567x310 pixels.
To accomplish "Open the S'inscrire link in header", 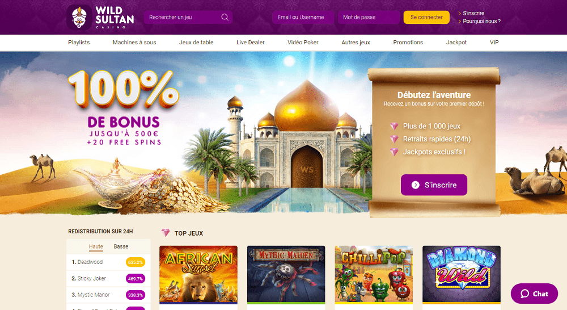I will 473,13.
